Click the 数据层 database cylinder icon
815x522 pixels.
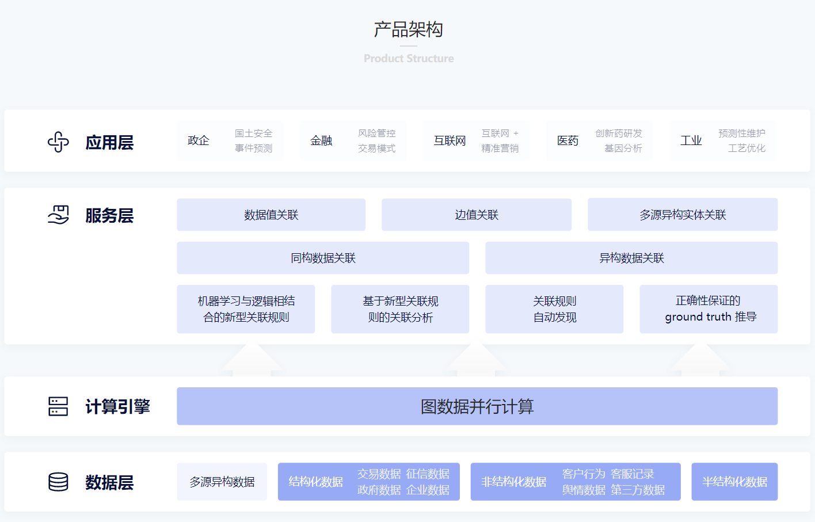[58, 482]
